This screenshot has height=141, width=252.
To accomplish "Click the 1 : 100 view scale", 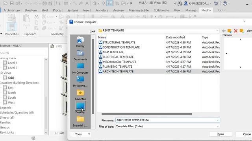I will click(x=59, y=133).
